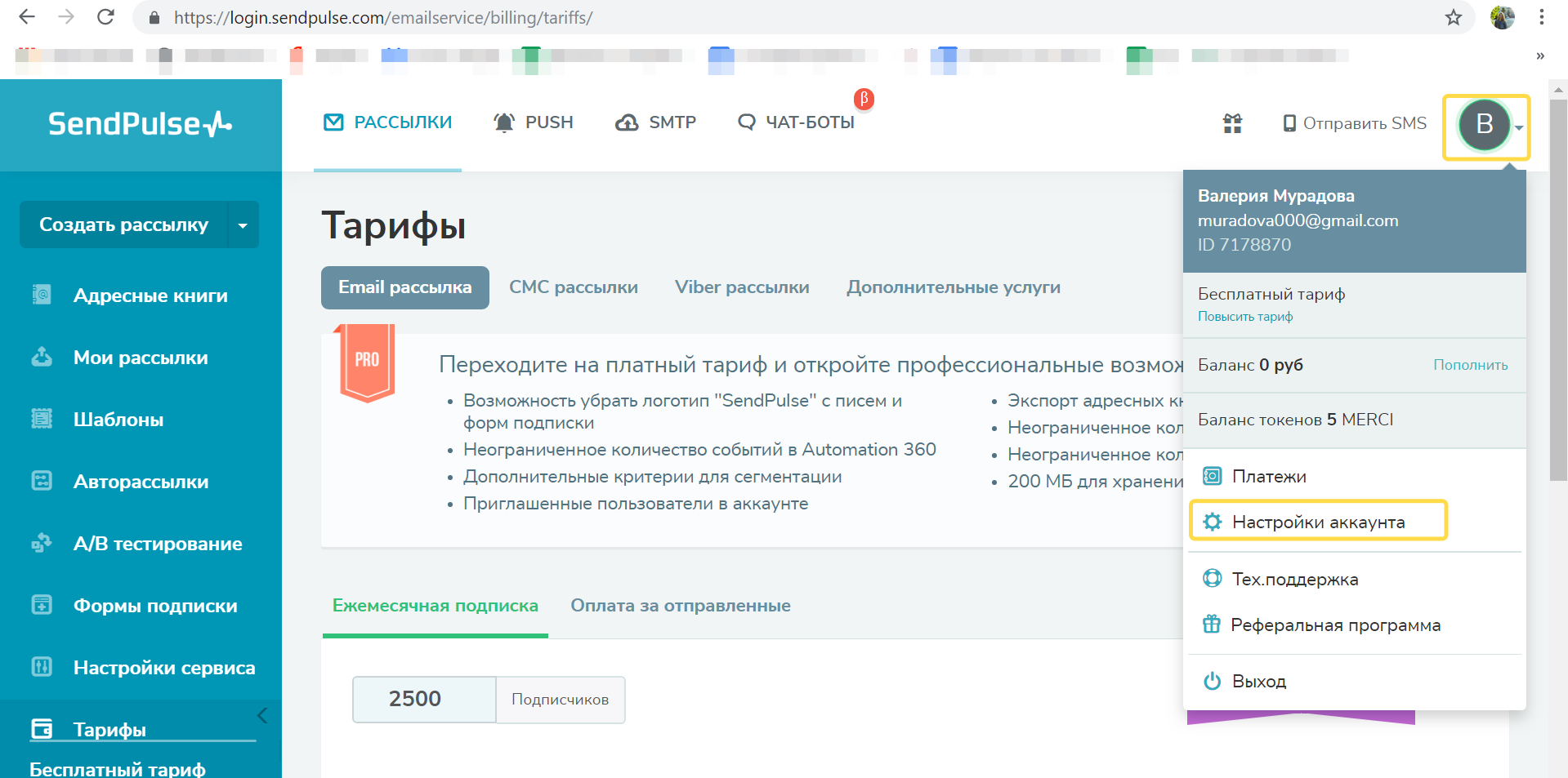The width and height of the screenshot is (1568, 778).
Task: Switch to the Viber рассылки tab
Action: (x=742, y=287)
